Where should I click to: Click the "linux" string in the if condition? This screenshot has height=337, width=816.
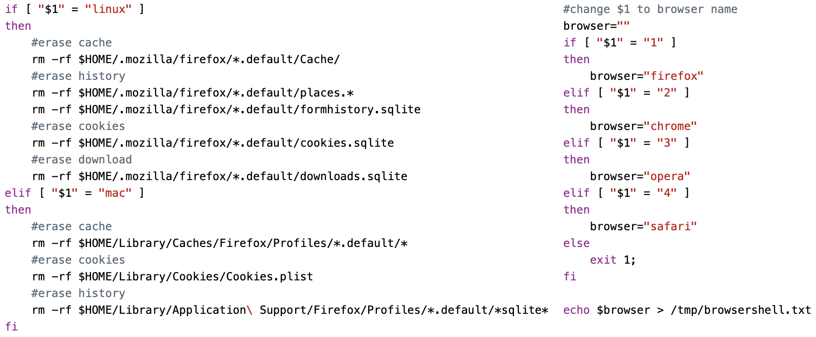(x=108, y=9)
